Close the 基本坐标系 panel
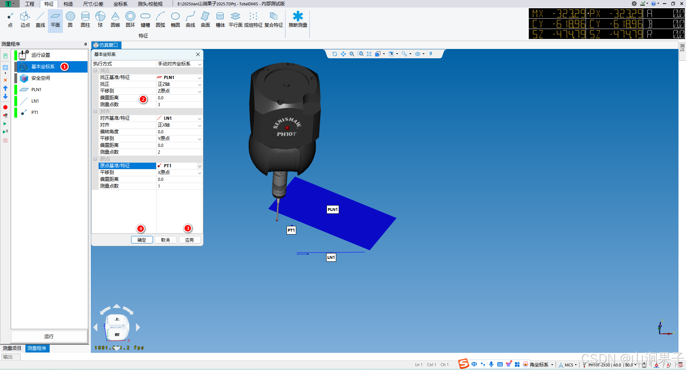This screenshot has width=686, height=370. pos(198,54)
